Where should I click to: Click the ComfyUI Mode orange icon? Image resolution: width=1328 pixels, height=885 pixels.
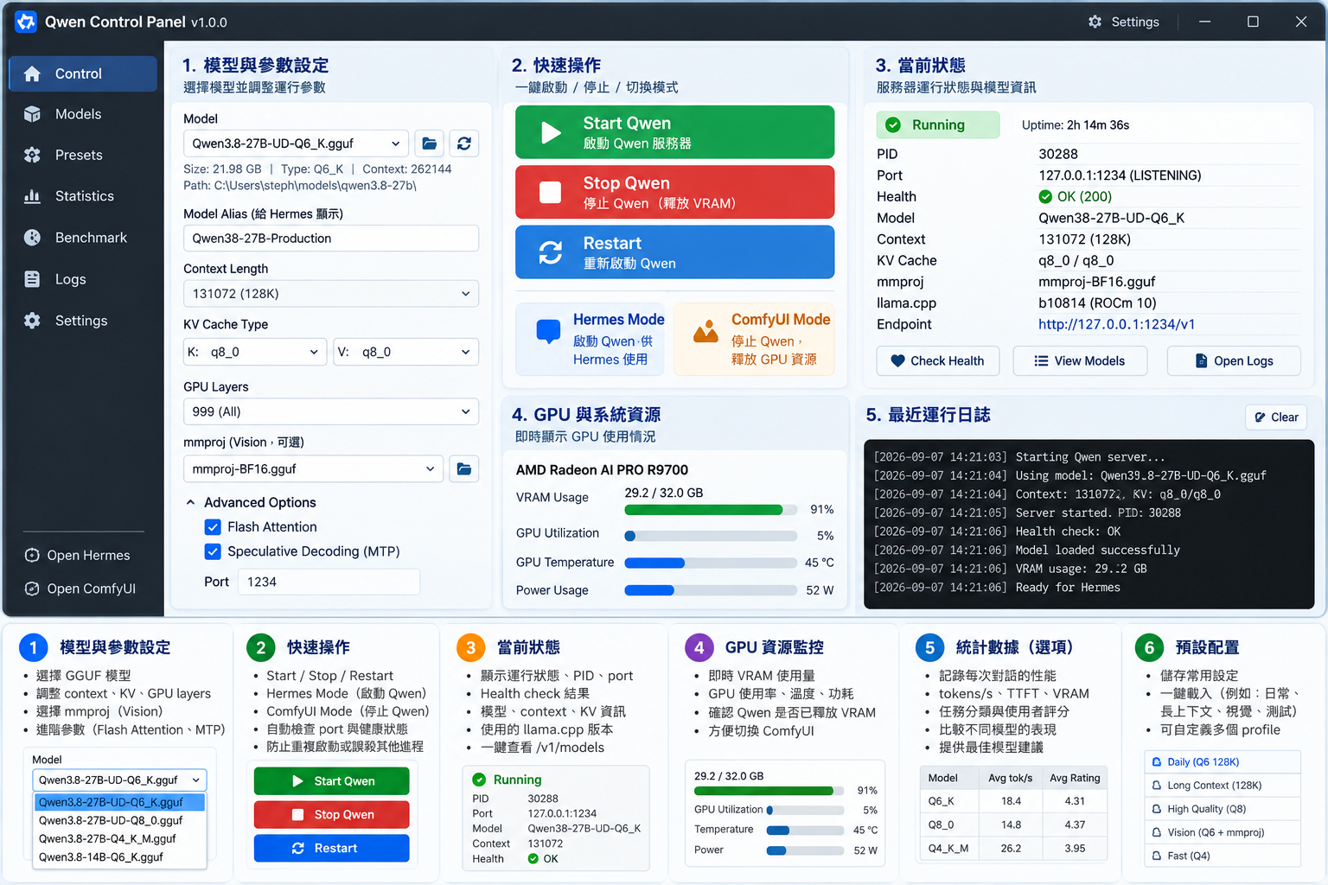click(x=705, y=332)
